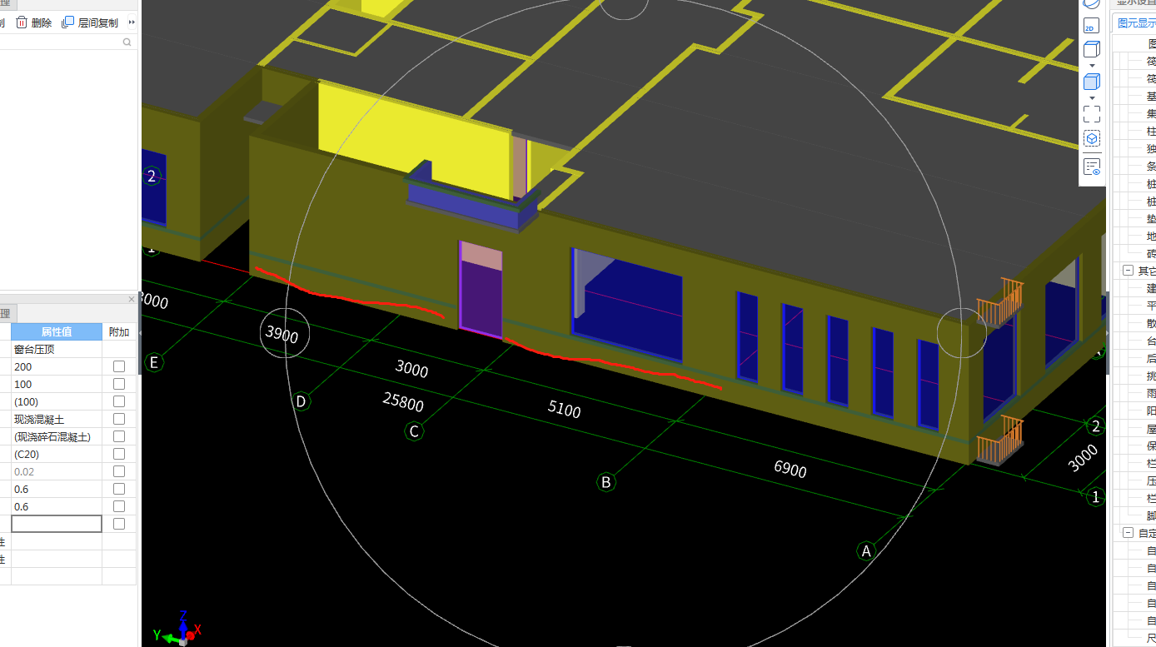Close the properties panel with X
The width and height of the screenshot is (1156, 647).
tap(131, 299)
